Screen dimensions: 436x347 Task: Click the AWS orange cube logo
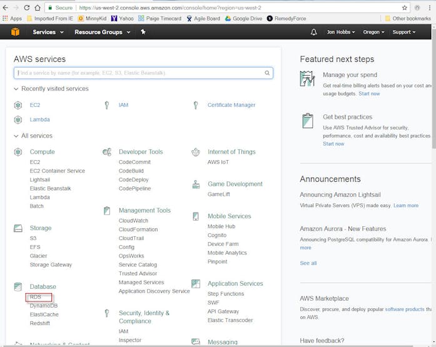pyautogui.click(x=15, y=32)
